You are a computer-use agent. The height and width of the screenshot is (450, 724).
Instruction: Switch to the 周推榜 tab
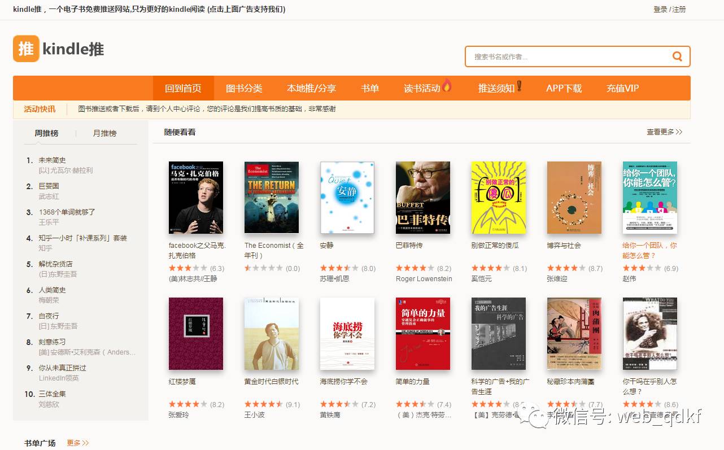coord(46,133)
